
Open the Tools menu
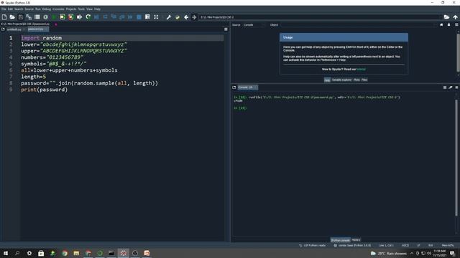coord(81,9)
